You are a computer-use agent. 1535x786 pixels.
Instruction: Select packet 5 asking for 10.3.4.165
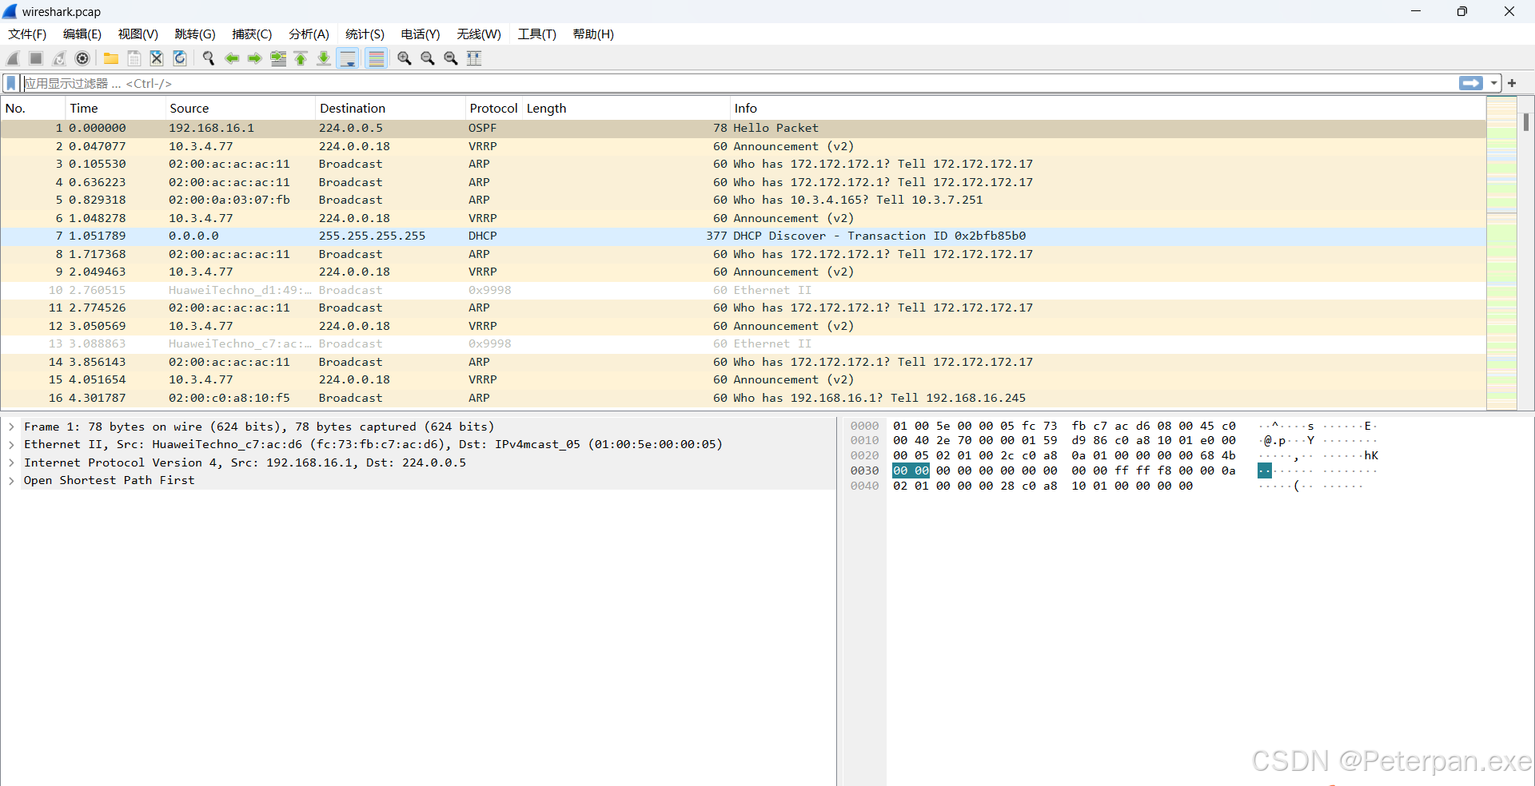pos(744,200)
